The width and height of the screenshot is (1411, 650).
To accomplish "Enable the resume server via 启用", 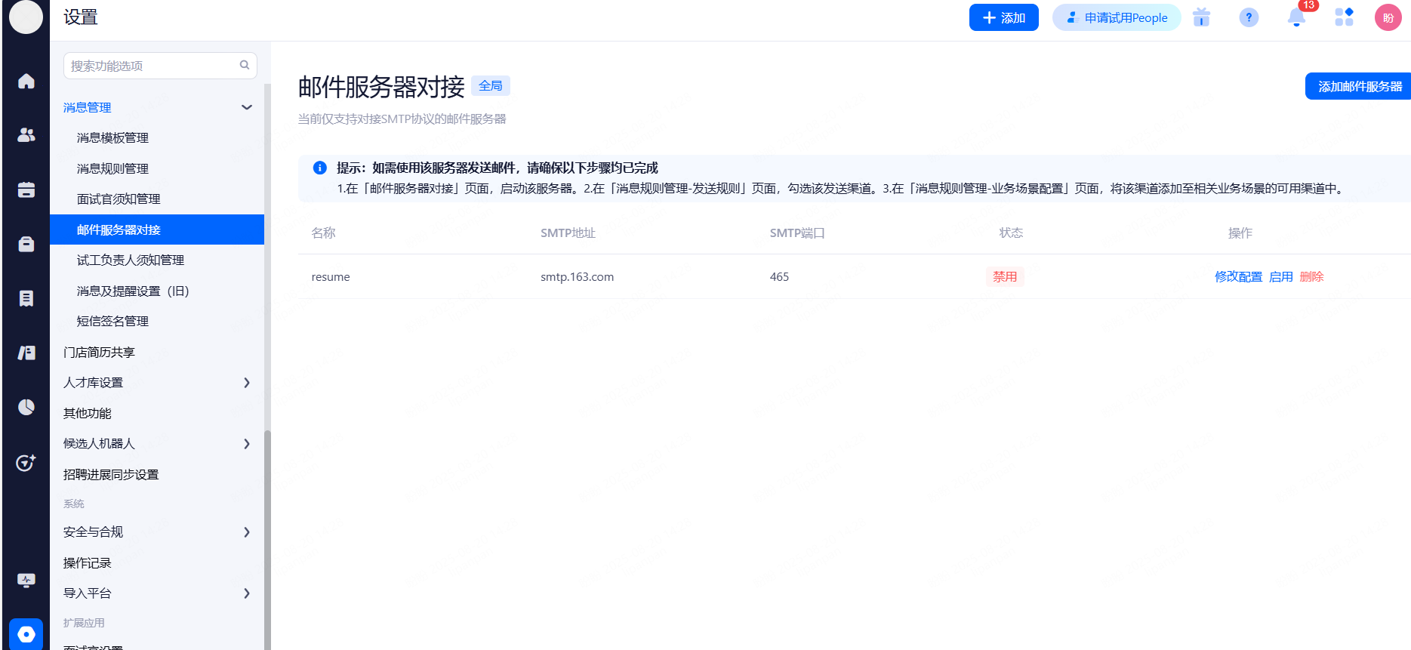I will 1280,277.
